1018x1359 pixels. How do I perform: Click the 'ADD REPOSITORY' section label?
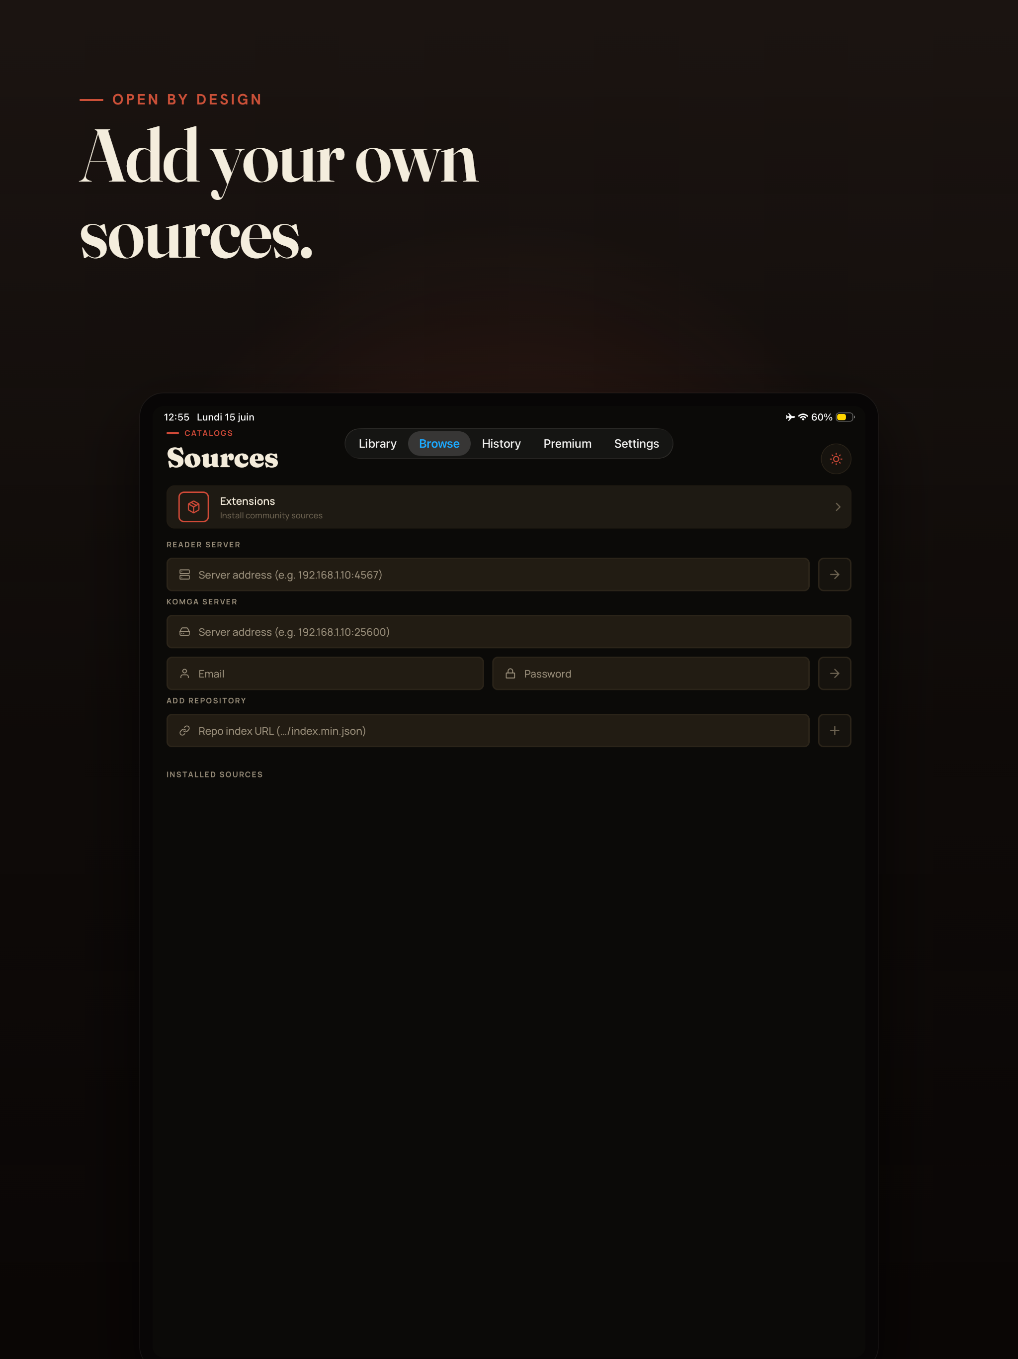[206, 700]
